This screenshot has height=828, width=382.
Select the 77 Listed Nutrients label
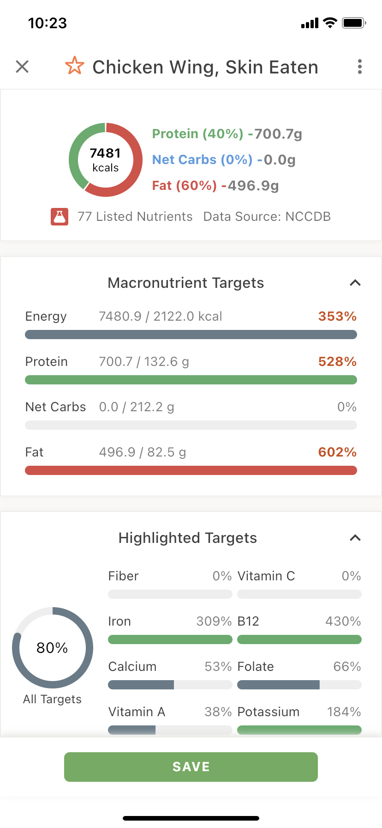tap(135, 216)
